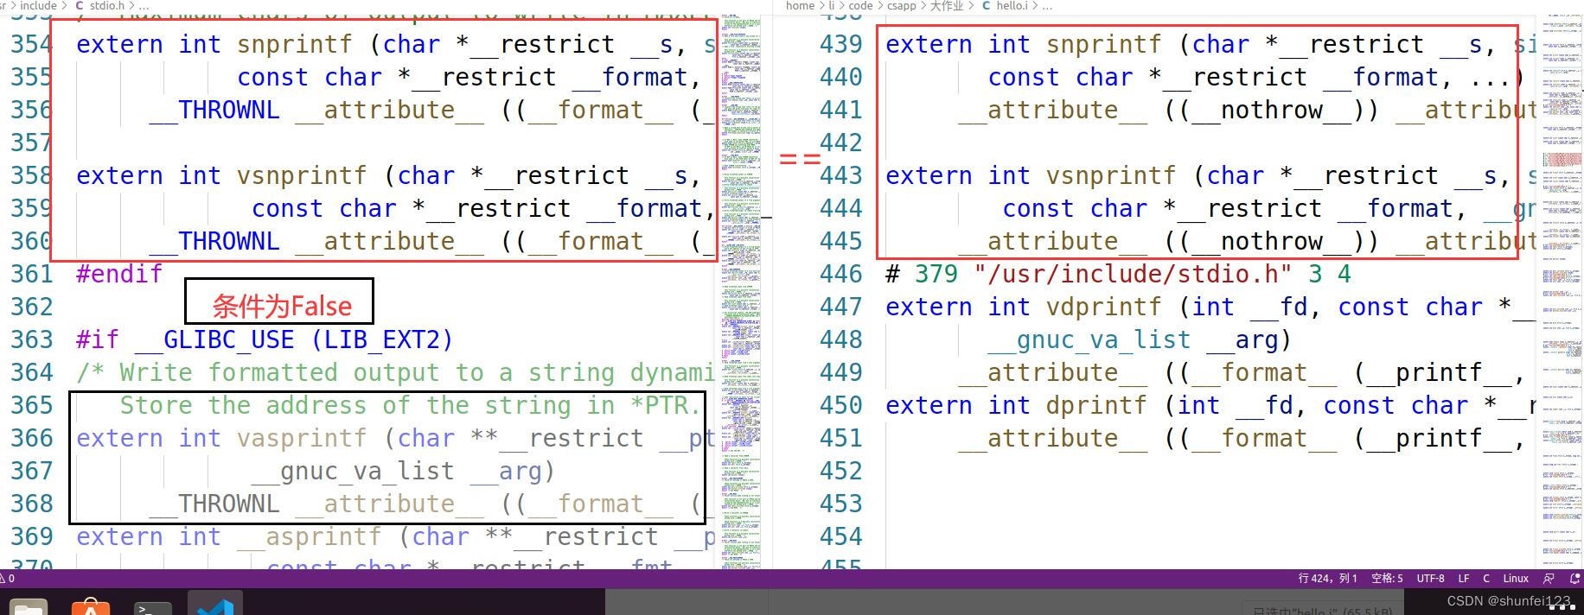The image size is (1584, 615).
Task: Select the C language mode indicator
Action: click(x=1486, y=579)
